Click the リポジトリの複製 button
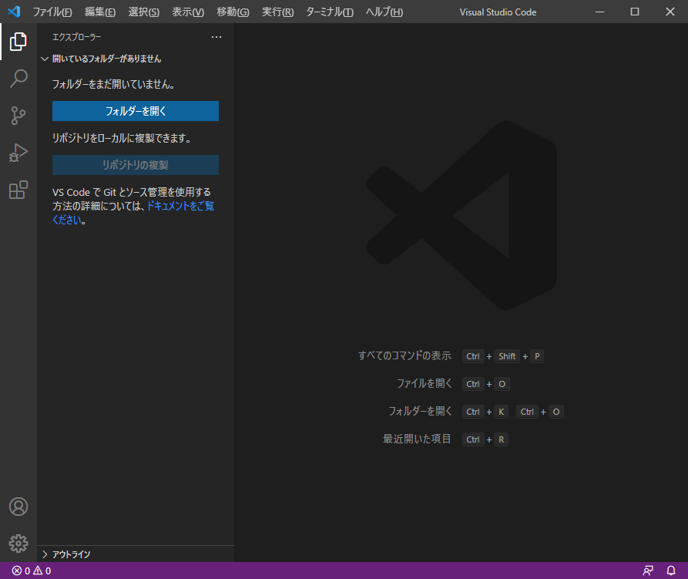 coord(136,165)
